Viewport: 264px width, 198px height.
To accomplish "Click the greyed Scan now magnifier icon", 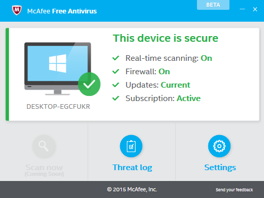I will (44, 146).
